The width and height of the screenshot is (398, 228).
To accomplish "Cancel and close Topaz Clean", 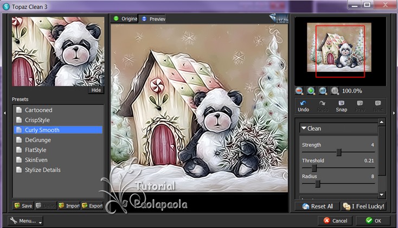I will [335, 220].
